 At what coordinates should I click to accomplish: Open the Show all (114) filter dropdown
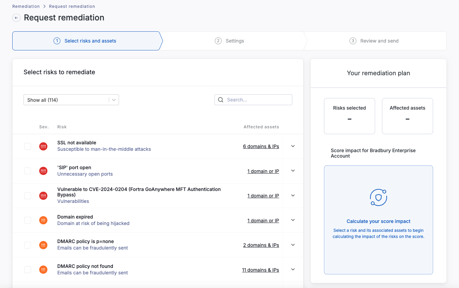71,100
